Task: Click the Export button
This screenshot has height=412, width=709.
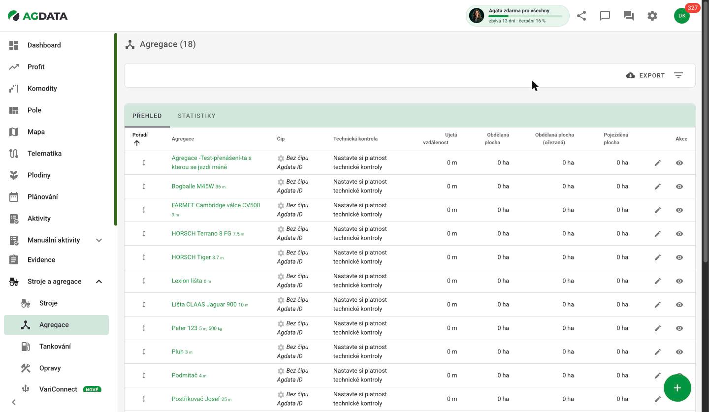Action: (645, 75)
